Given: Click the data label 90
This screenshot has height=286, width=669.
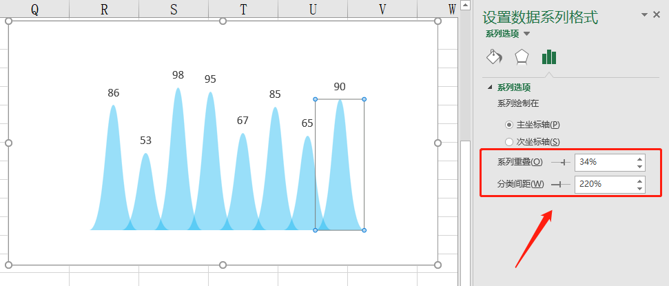Looking at the screenshot, I should 340,87.
